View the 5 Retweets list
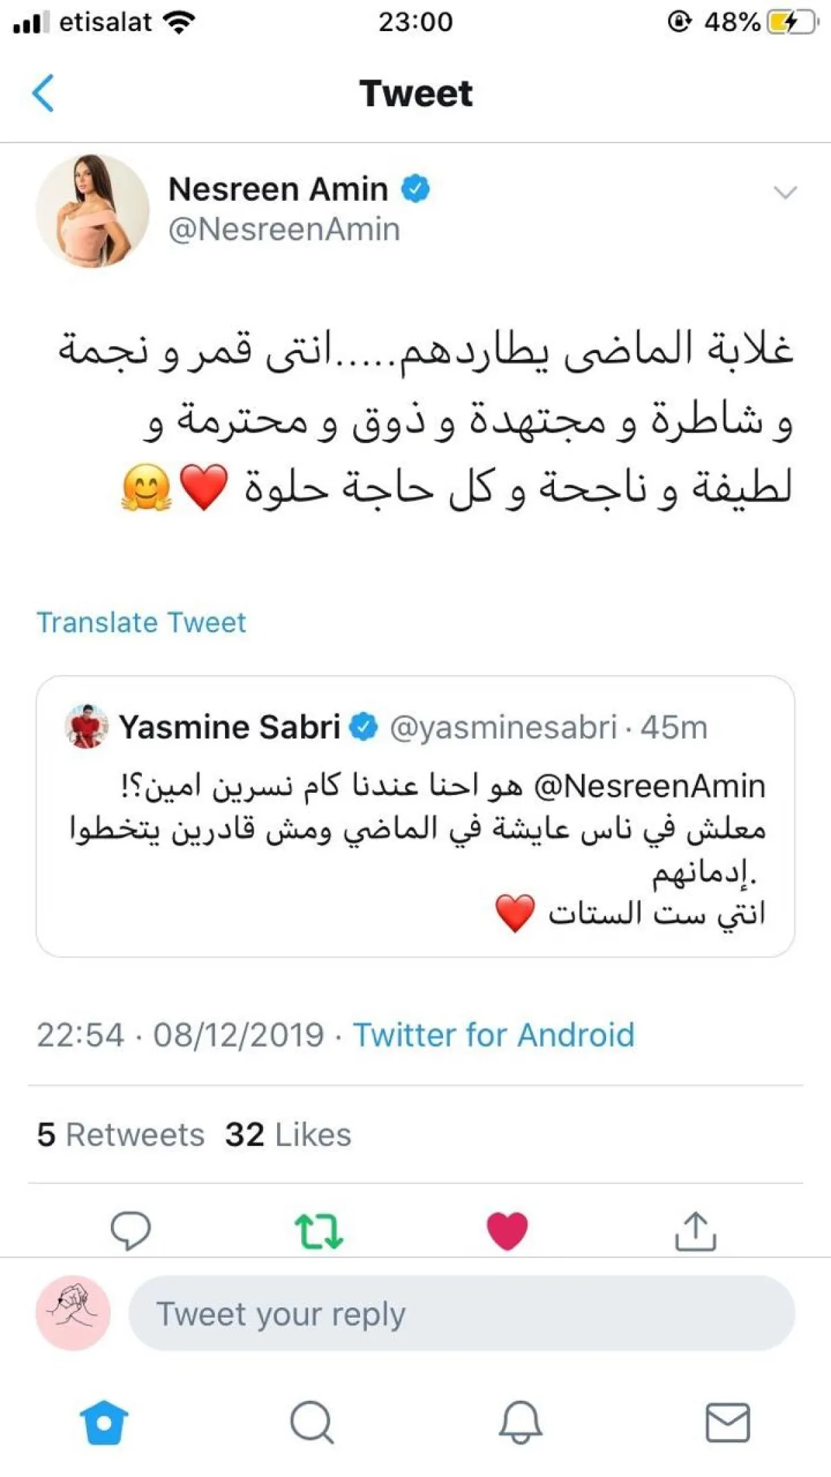 pos(120,1135)
